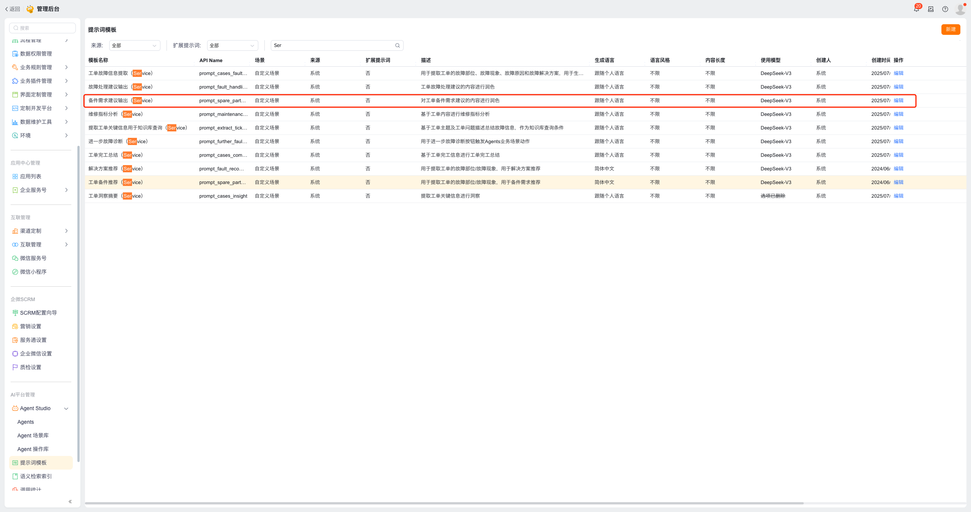Open the 扩展提示词 dropdown

coord(232,45)
